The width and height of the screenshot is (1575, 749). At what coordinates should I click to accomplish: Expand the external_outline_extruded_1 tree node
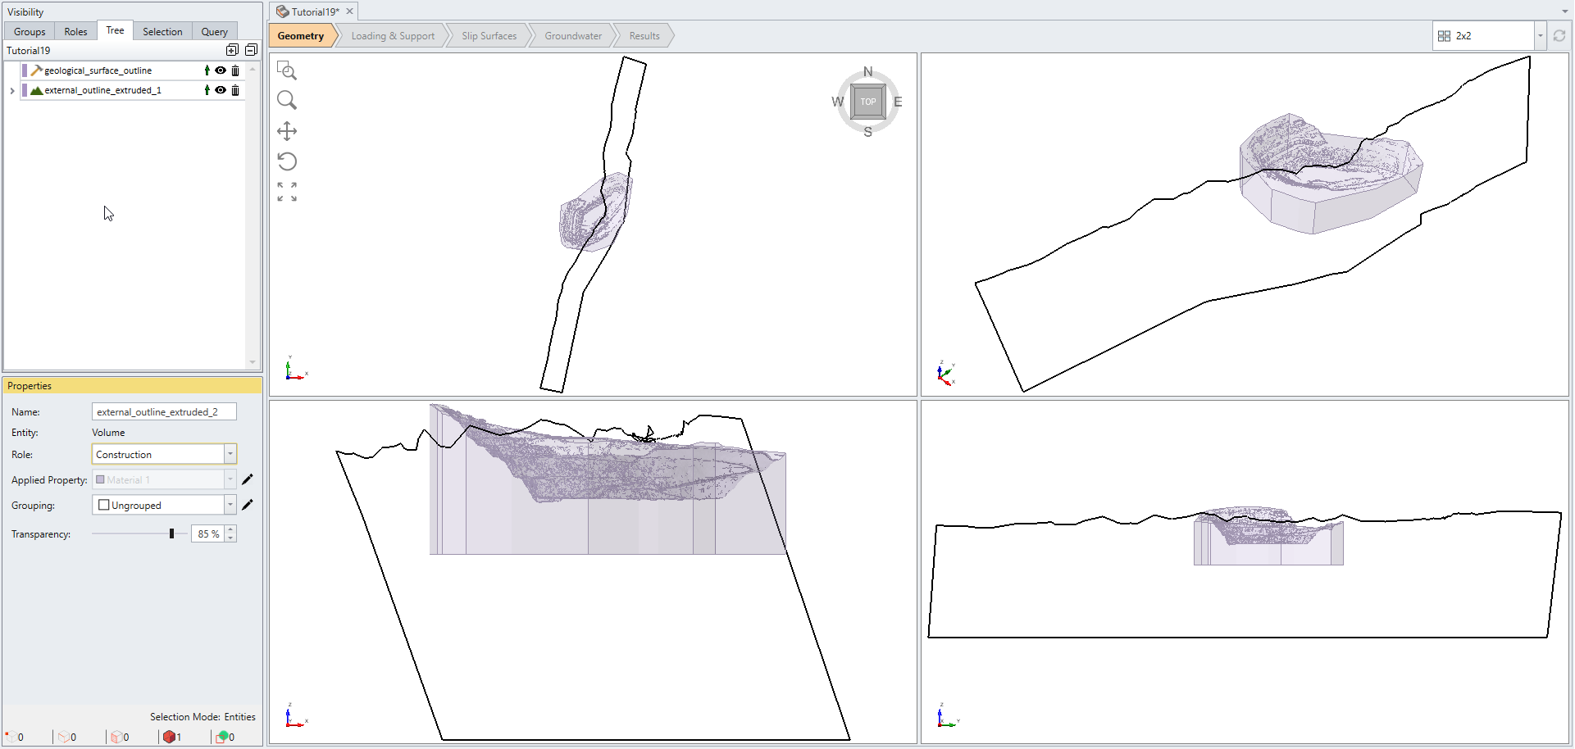12,90
